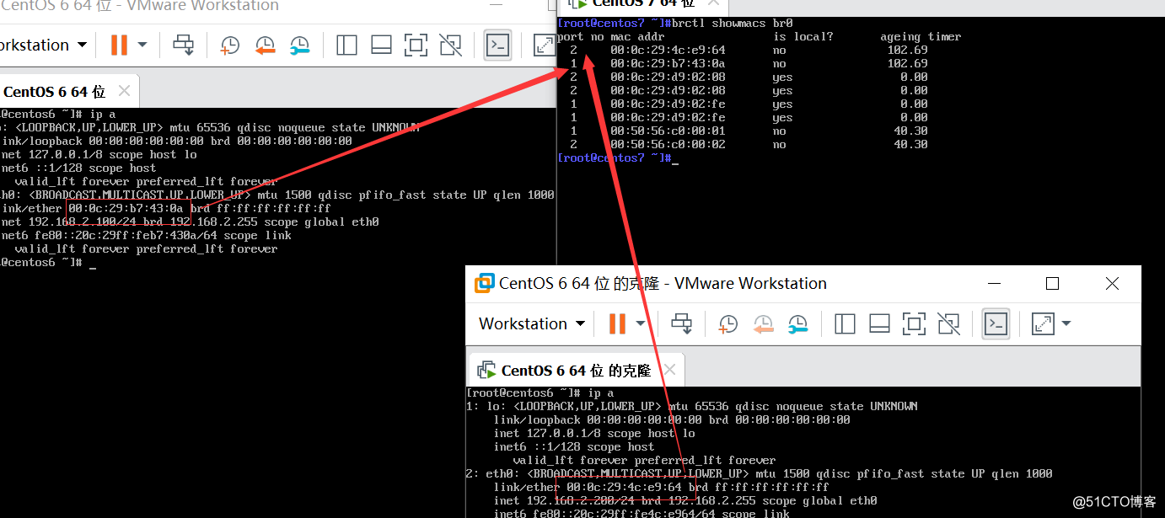1165x518 pixels.
Task: Minimize the clone VMware window
Action: click(993, 284)
